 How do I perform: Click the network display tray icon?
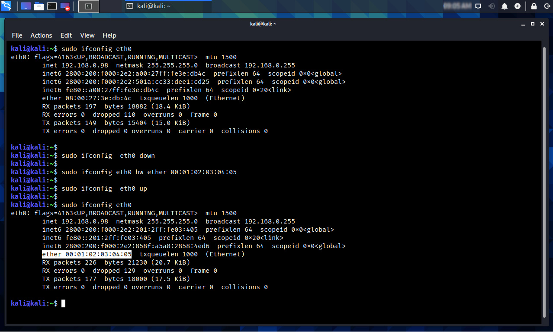pyautogui.click(x=478, y=6)
